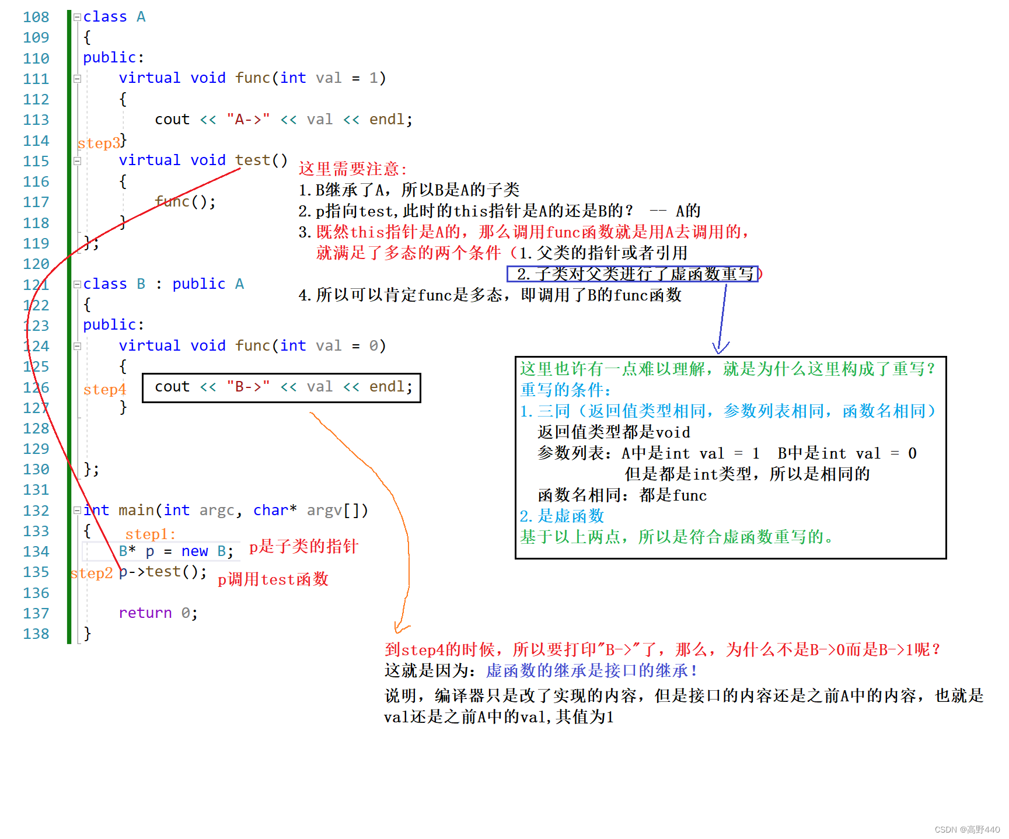1009x839 pixels.
Task: Click blue line '1.三同' rewrite condition
Action: (728, 411)
